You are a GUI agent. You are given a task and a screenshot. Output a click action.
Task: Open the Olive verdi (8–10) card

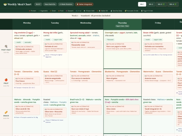pos(27,110)
